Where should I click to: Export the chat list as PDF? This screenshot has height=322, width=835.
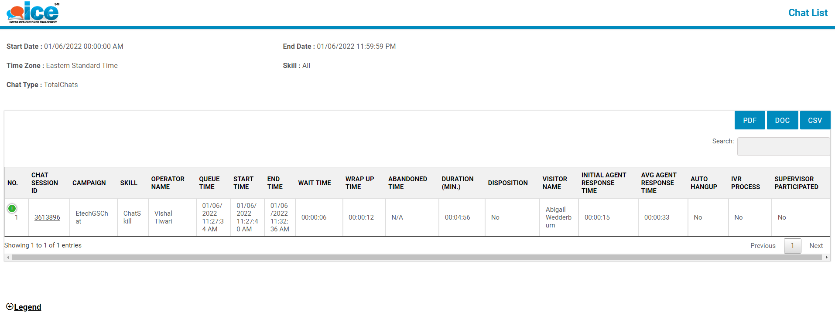[749, 120]
